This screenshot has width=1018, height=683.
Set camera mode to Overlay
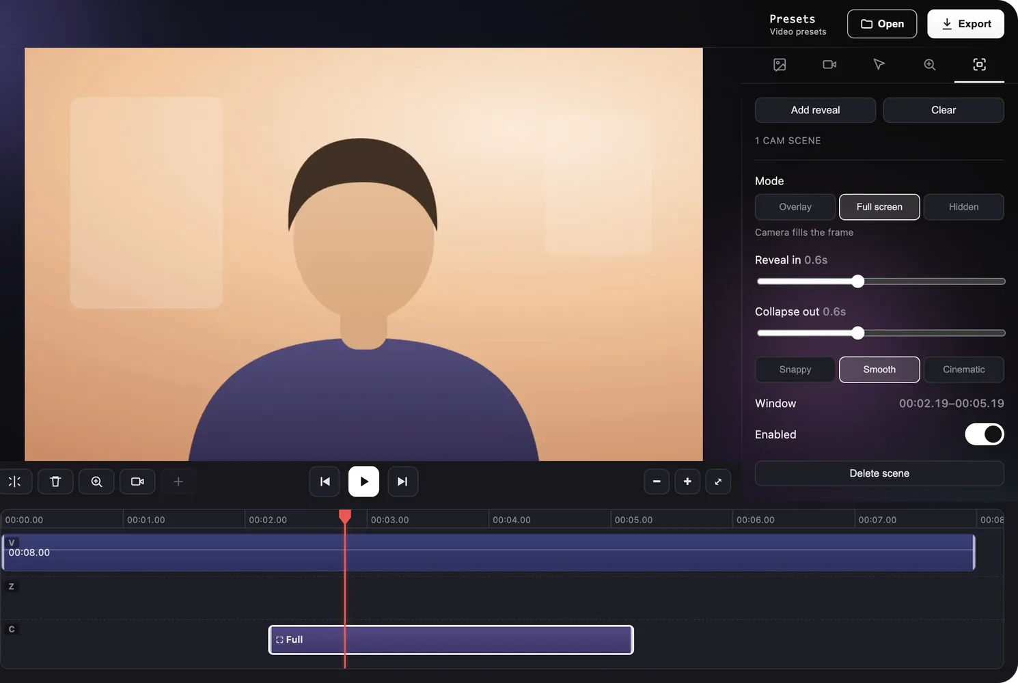[x=795, y=207]
